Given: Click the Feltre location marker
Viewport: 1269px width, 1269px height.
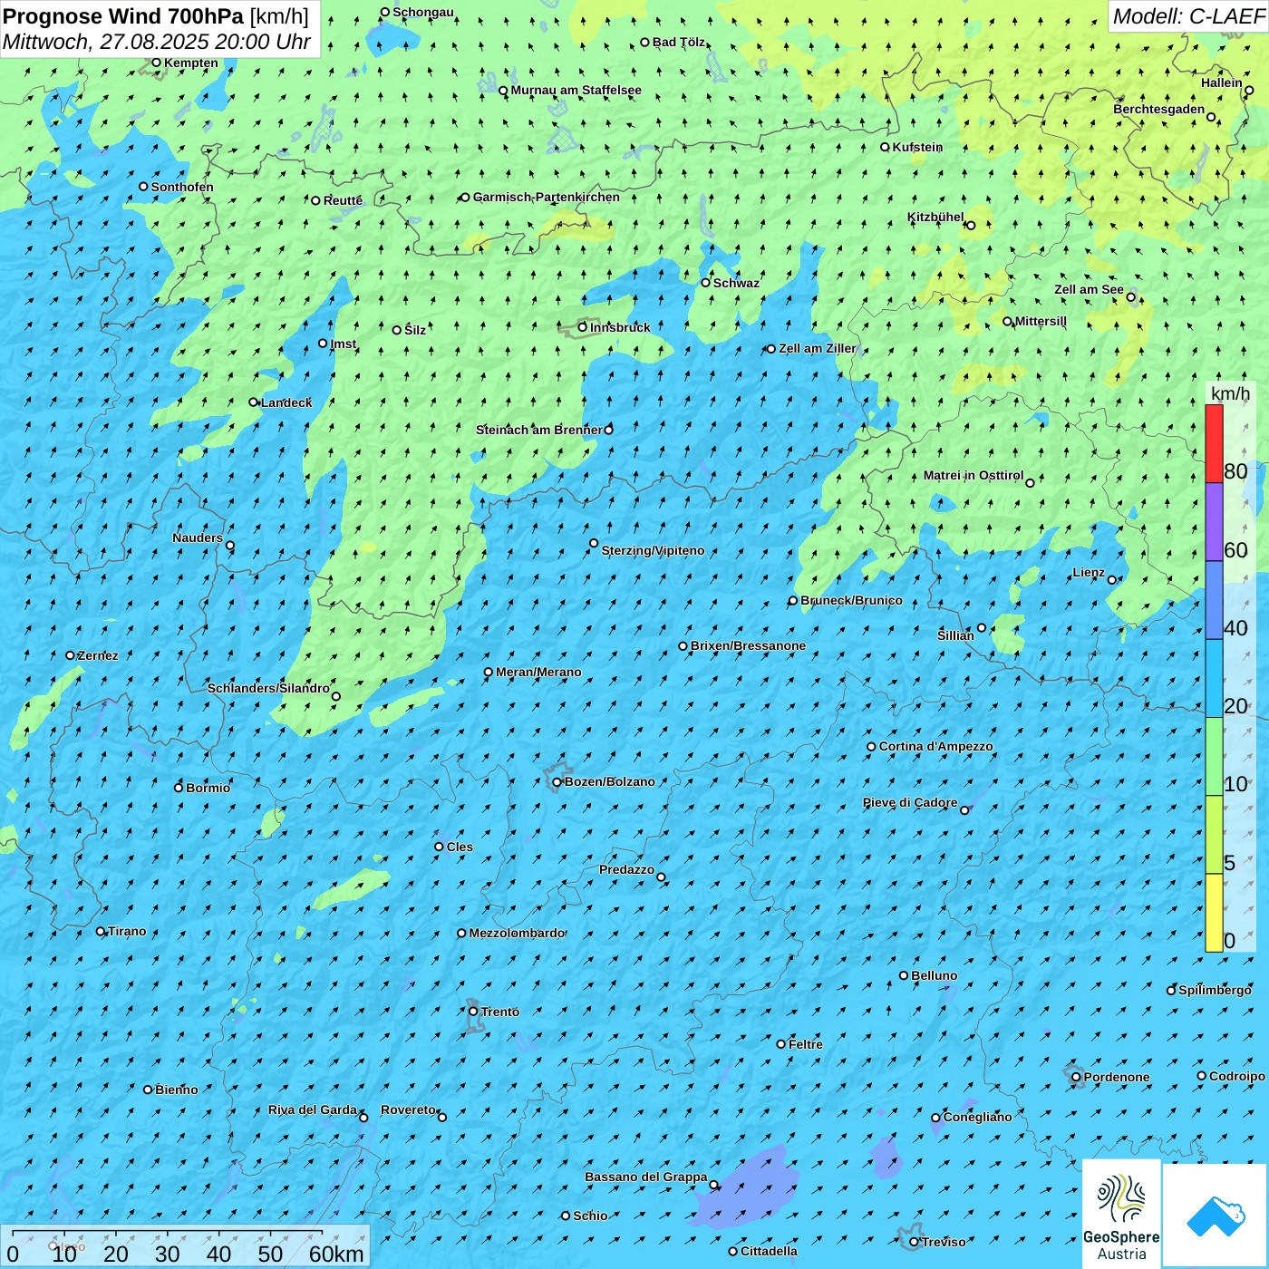Looking at the screenshot, I should (781, 1044).
